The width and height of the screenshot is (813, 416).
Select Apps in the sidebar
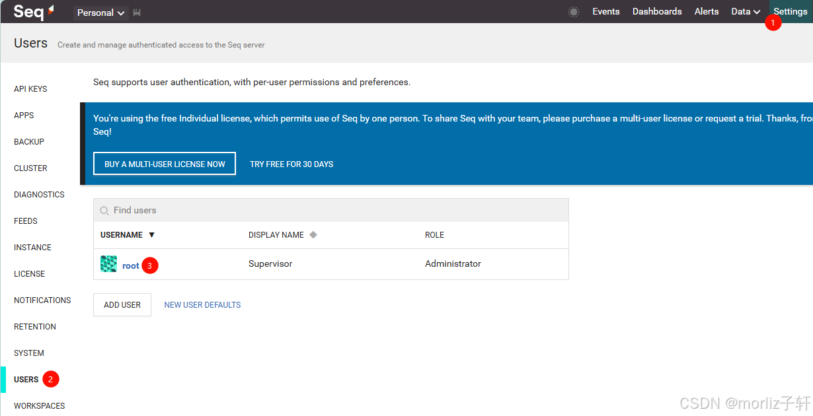click(x=24, y=116)
